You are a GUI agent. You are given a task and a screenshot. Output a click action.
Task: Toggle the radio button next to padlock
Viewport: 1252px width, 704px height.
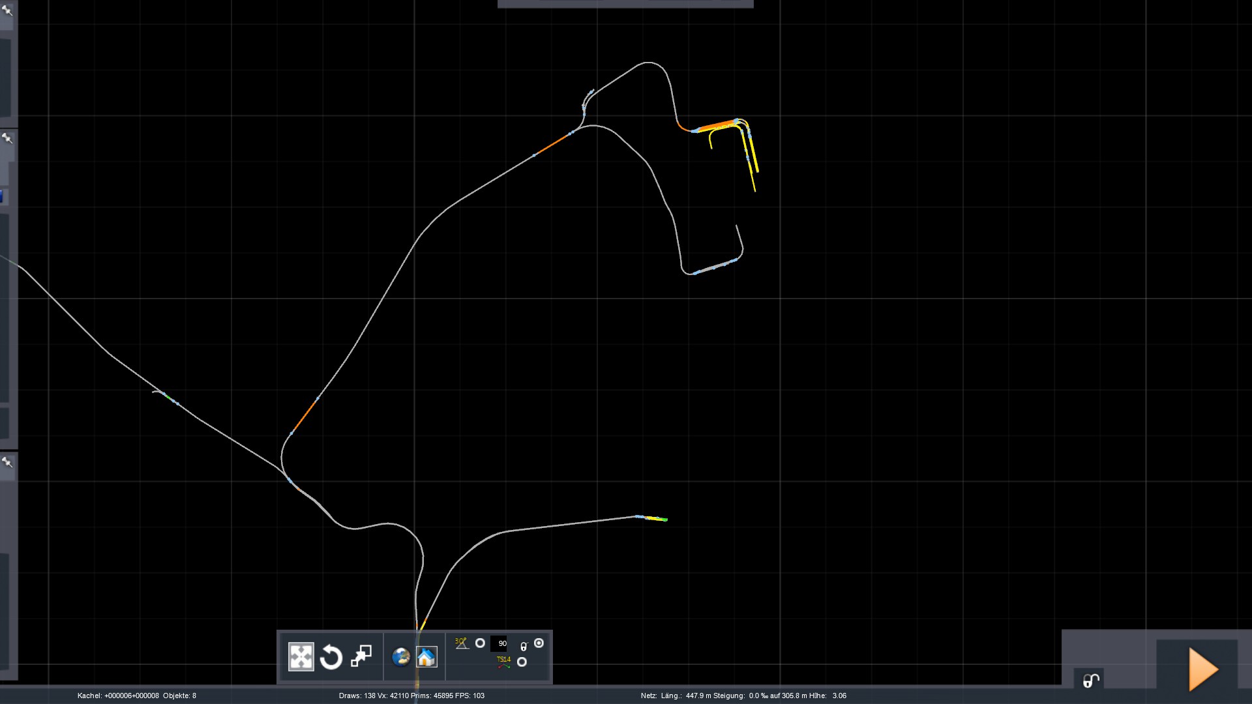(x=539, y=643)
